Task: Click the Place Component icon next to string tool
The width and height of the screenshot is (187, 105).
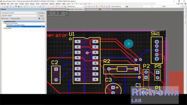Action: 109,6
